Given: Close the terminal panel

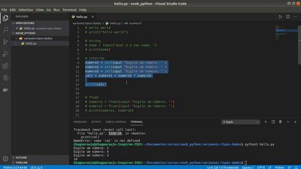Looking at the screenshot, I should [295, 122].
